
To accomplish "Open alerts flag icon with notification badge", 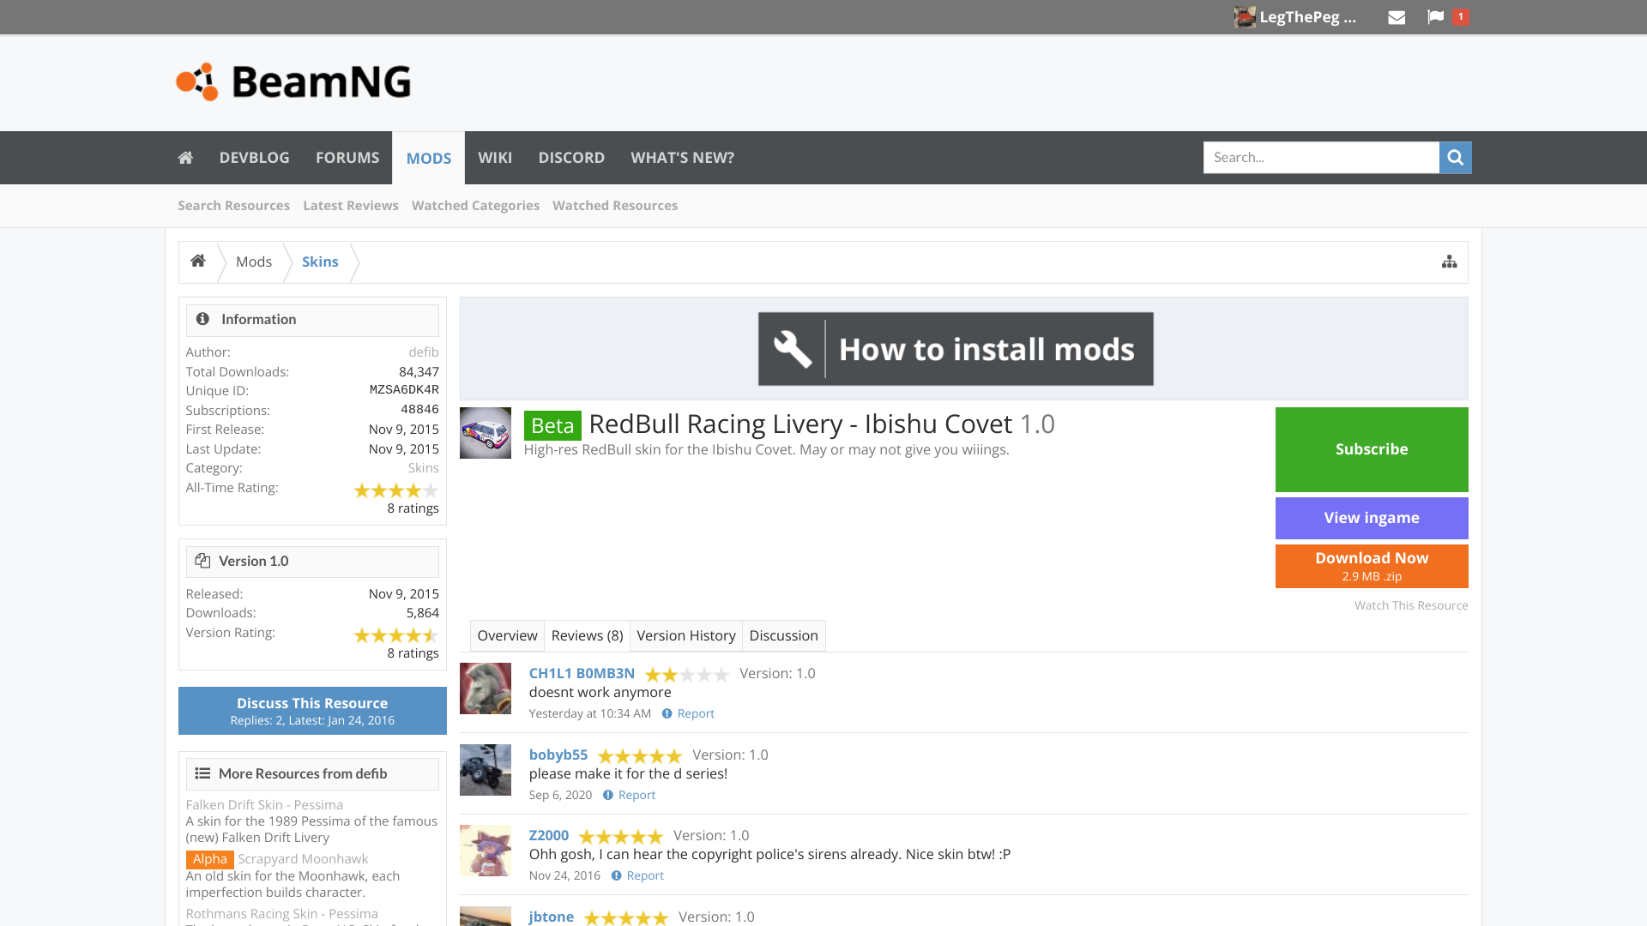I will (1436, 17).
